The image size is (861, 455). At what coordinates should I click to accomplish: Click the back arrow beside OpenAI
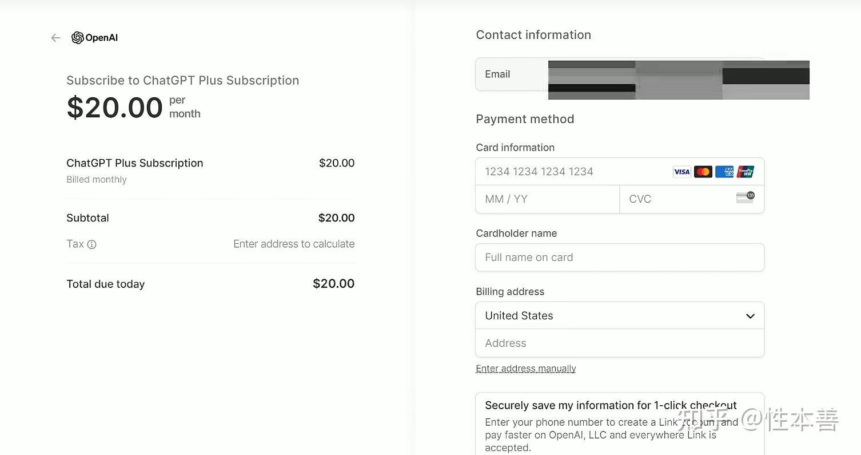tap(55, 38)
